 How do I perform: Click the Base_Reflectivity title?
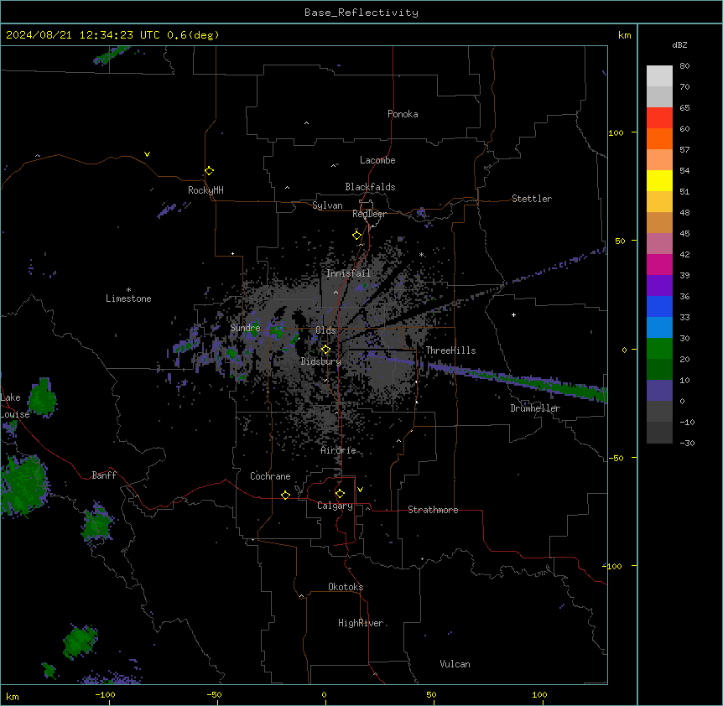361,13
